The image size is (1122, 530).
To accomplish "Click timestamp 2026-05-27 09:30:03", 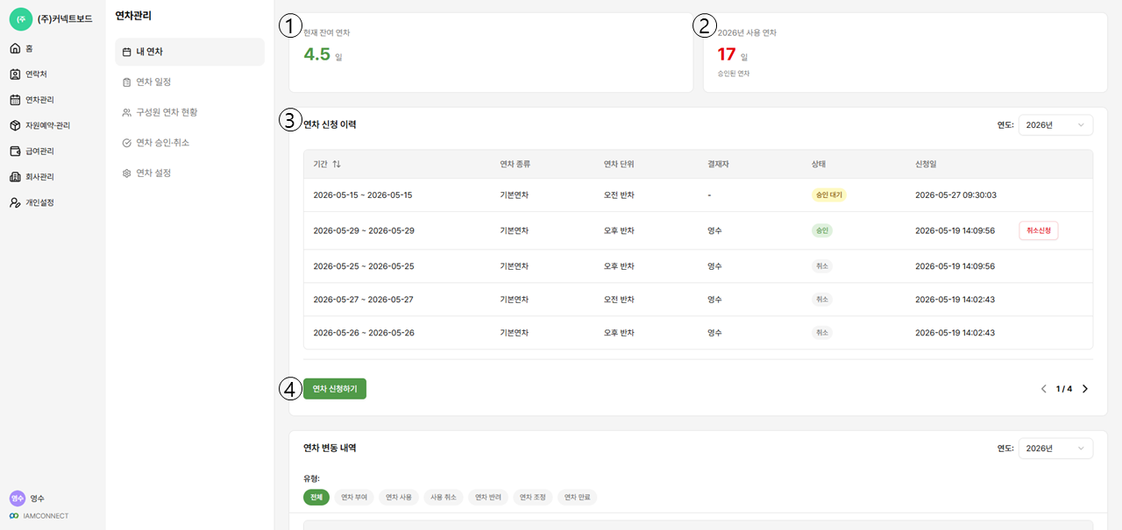I will (955, 194).
